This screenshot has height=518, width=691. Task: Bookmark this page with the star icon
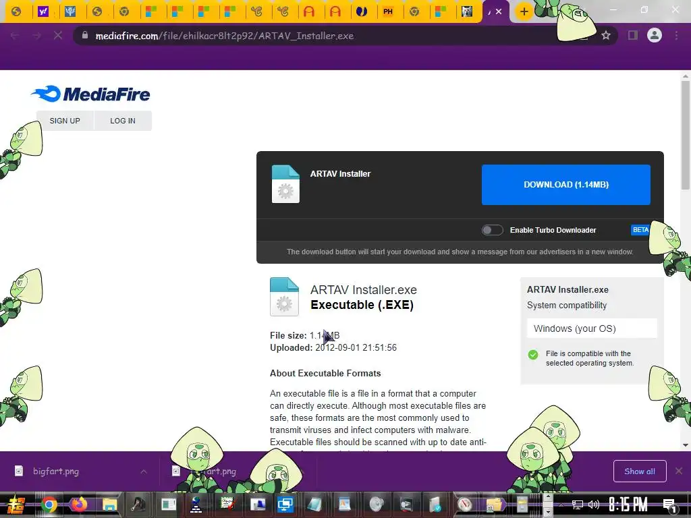click(606, 36)
